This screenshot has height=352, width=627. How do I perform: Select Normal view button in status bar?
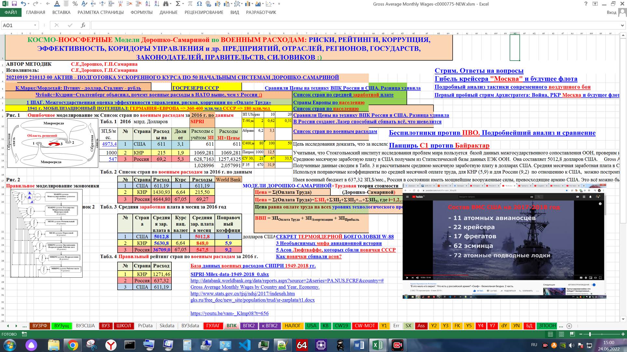point(550,334)
